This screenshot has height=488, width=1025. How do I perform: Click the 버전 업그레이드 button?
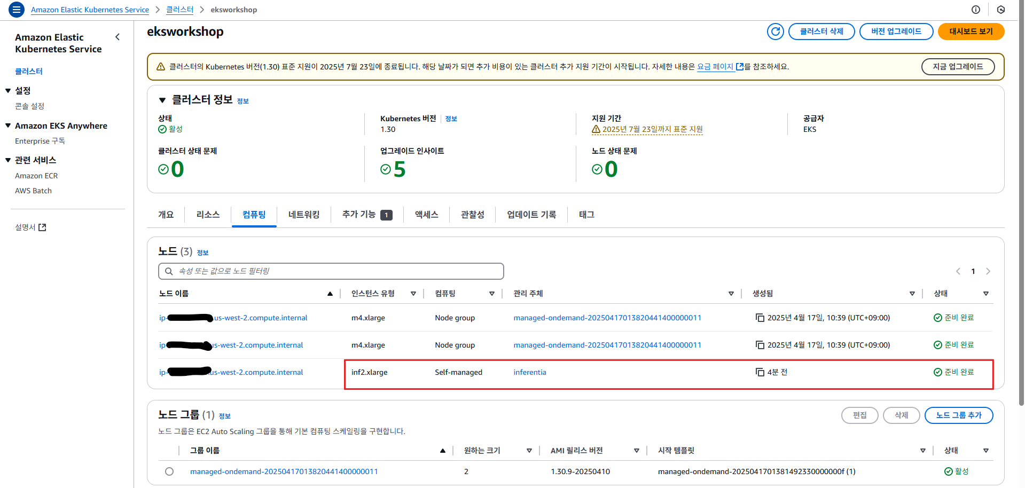pos(896,32)
